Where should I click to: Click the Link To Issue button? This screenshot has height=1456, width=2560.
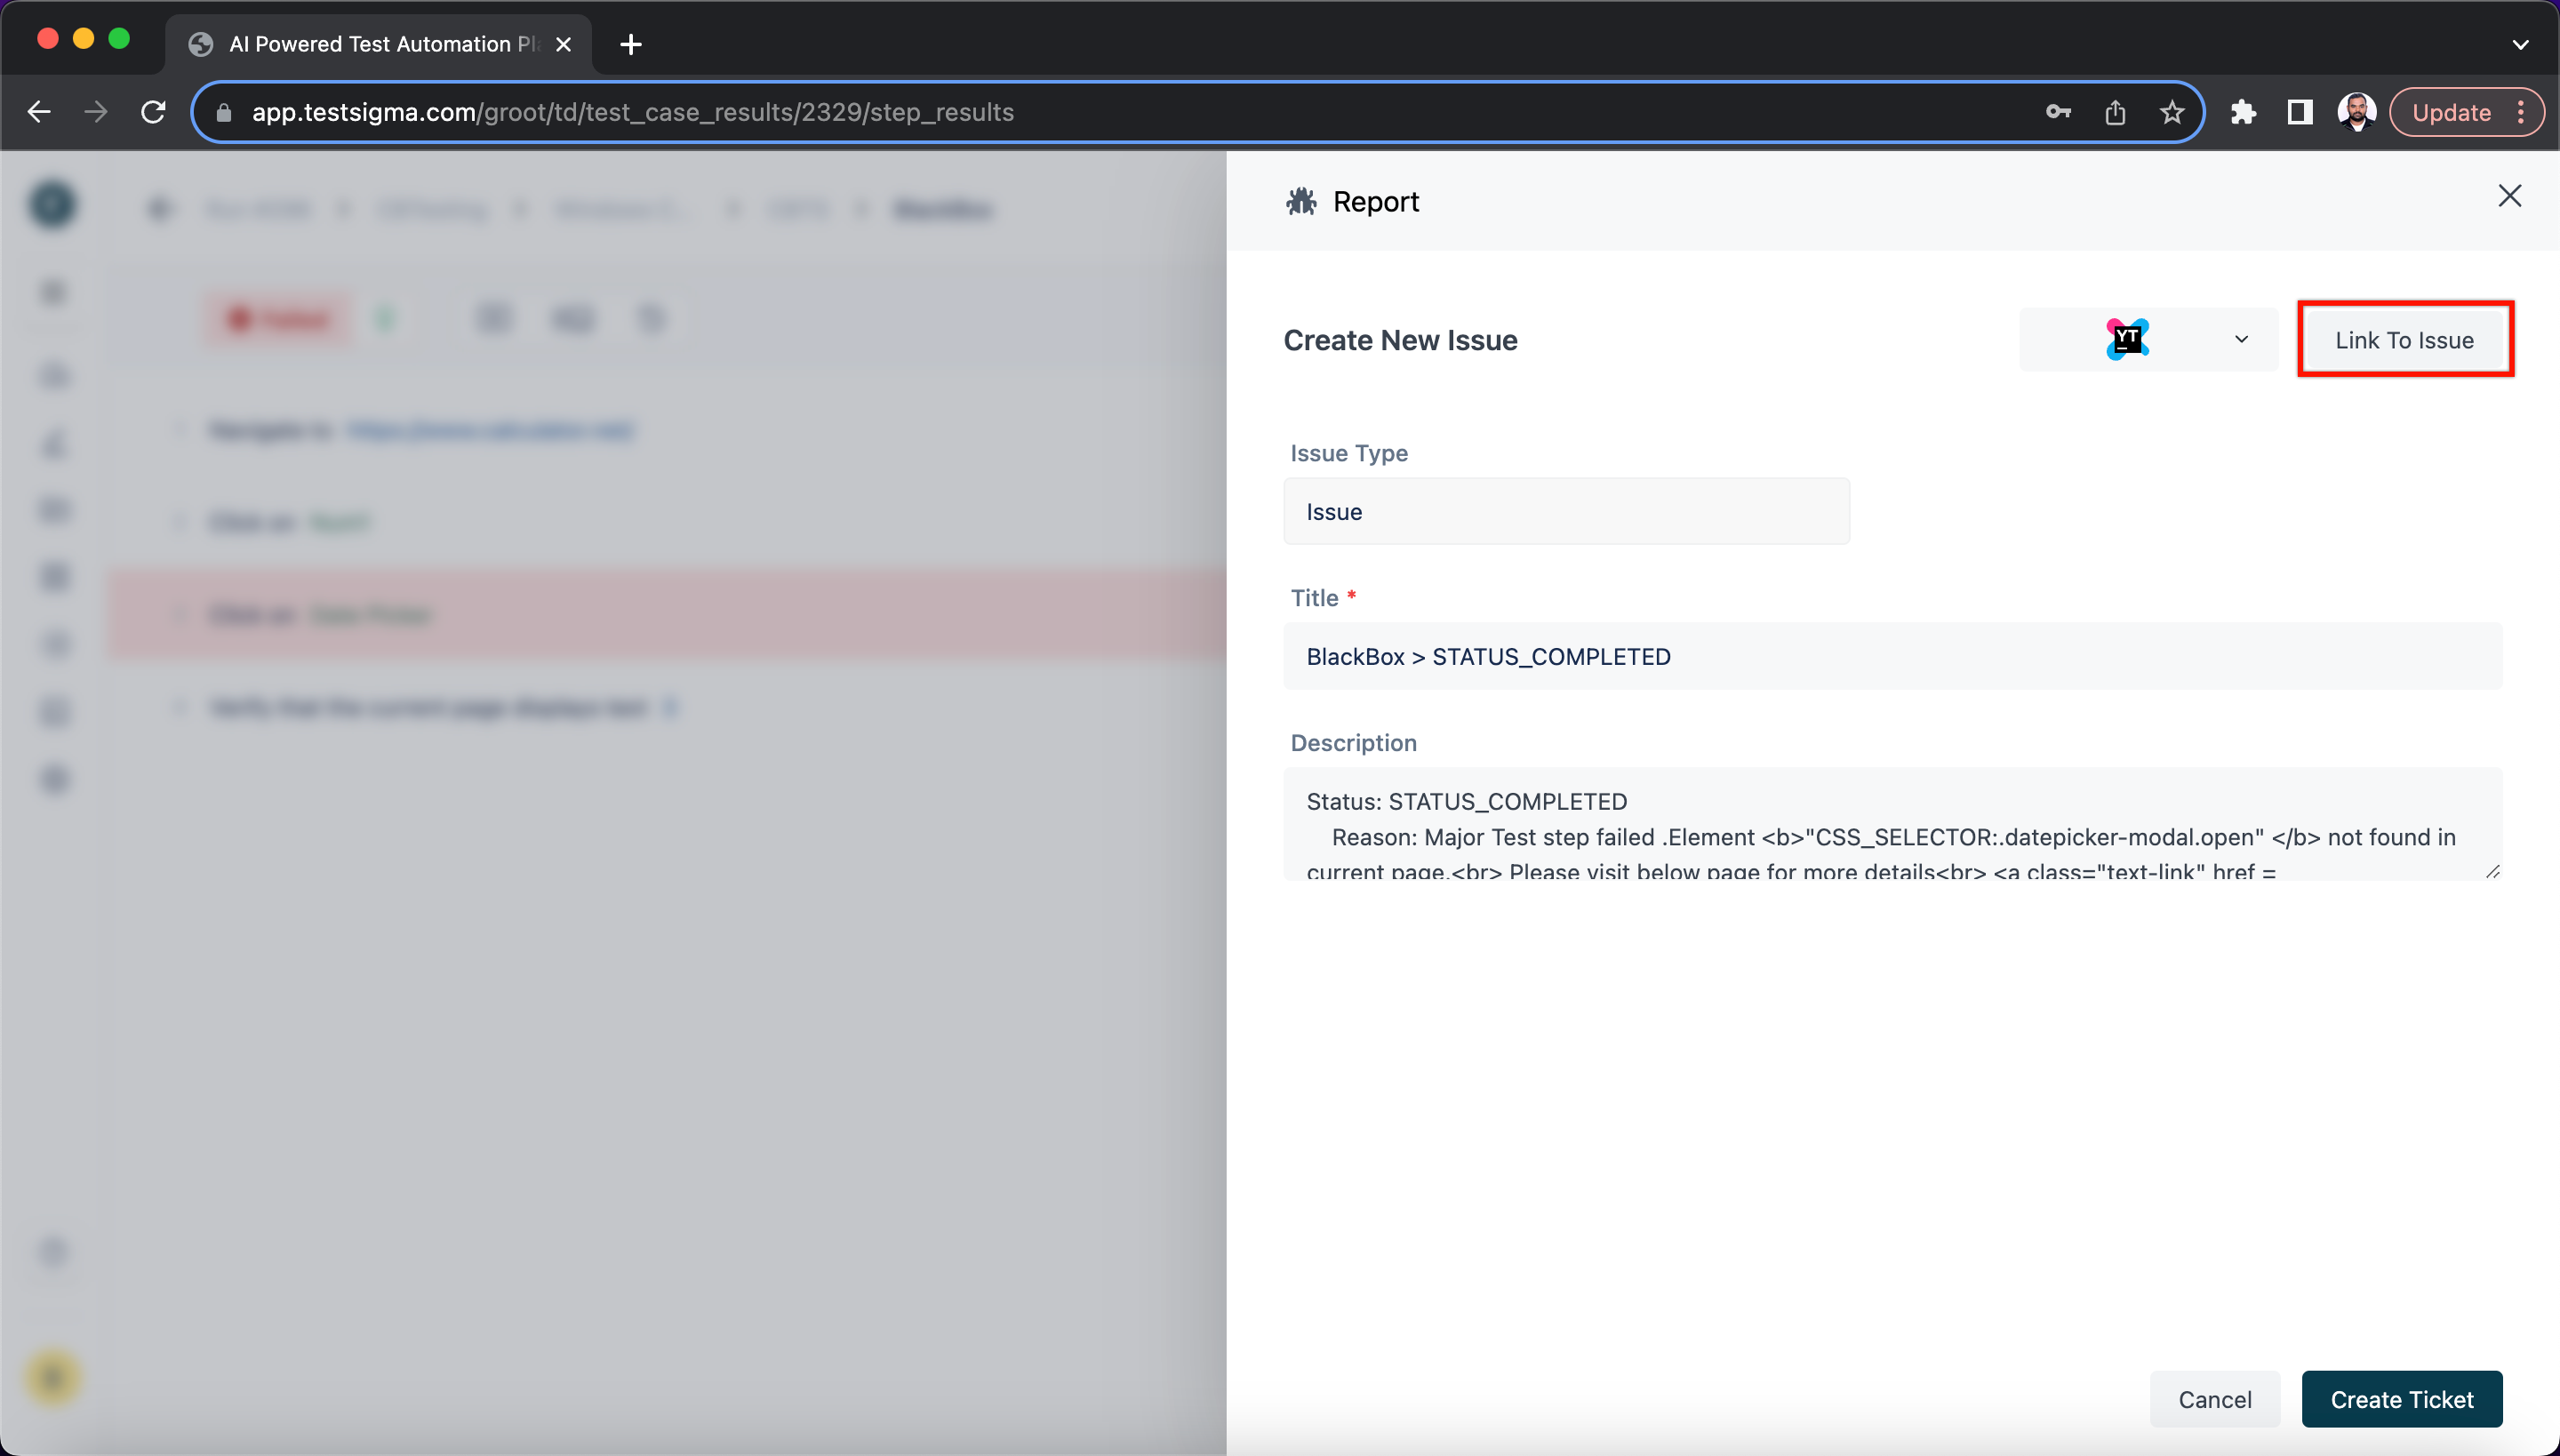point(2405,340)
